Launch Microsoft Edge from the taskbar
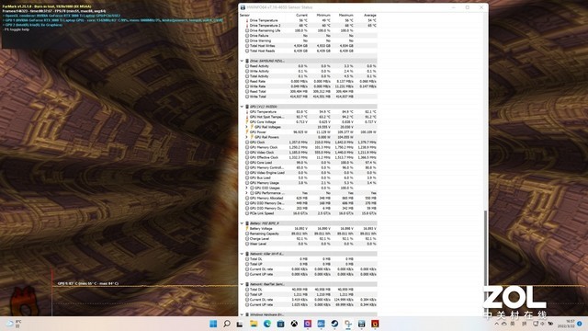Screen dimensions: 588x331 (x=267, y=324)
